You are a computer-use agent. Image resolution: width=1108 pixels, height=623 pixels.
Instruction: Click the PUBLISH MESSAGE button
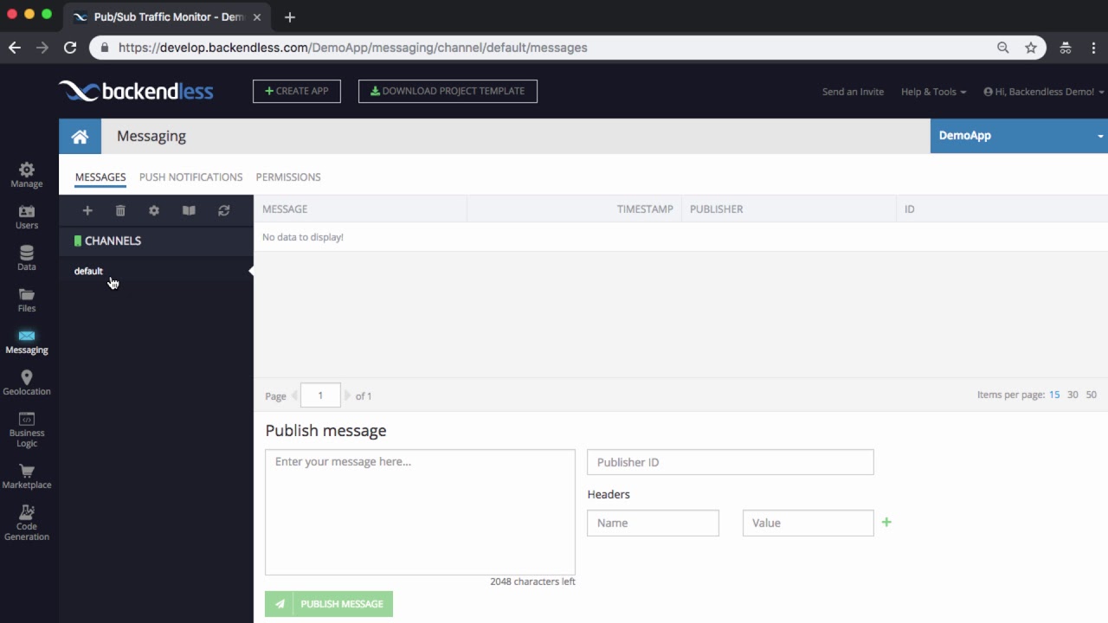coord(329,604)
